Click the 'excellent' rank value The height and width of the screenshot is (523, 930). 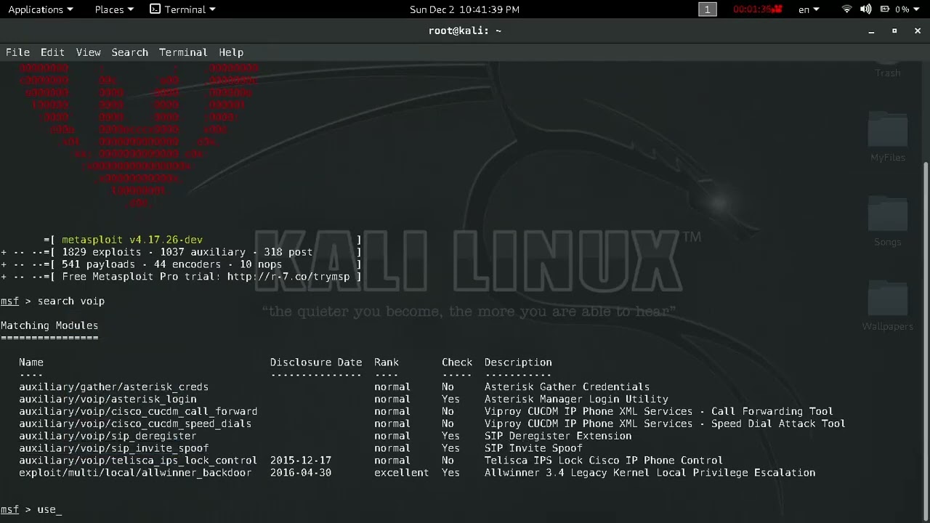pos(402,473)
